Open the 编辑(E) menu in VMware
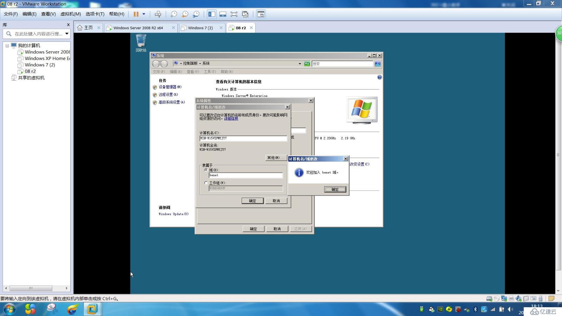Screen dimensions: 562x316 [x=29, y=14]
